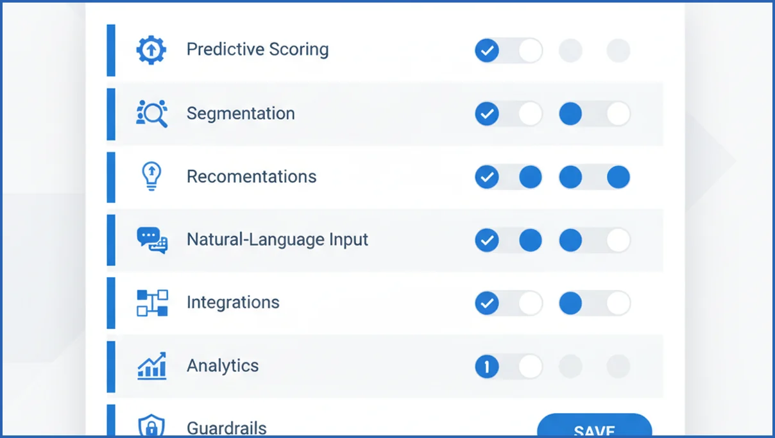This screenshot has width=775, height=438.
Task: Click the Guardrails shield lock icon
Action: (x=151, y=425)
